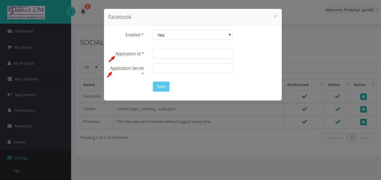Viewport: 381px width, 180px height.
Task: Open Facebook row settings gear icon
Action: pos(363,96)
